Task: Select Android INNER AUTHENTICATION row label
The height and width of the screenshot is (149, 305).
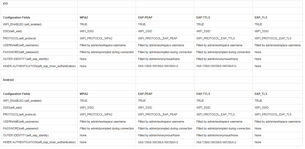Action: pos(39,142)
